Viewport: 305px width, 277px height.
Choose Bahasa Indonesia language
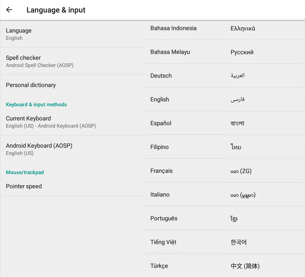(173, 28)
